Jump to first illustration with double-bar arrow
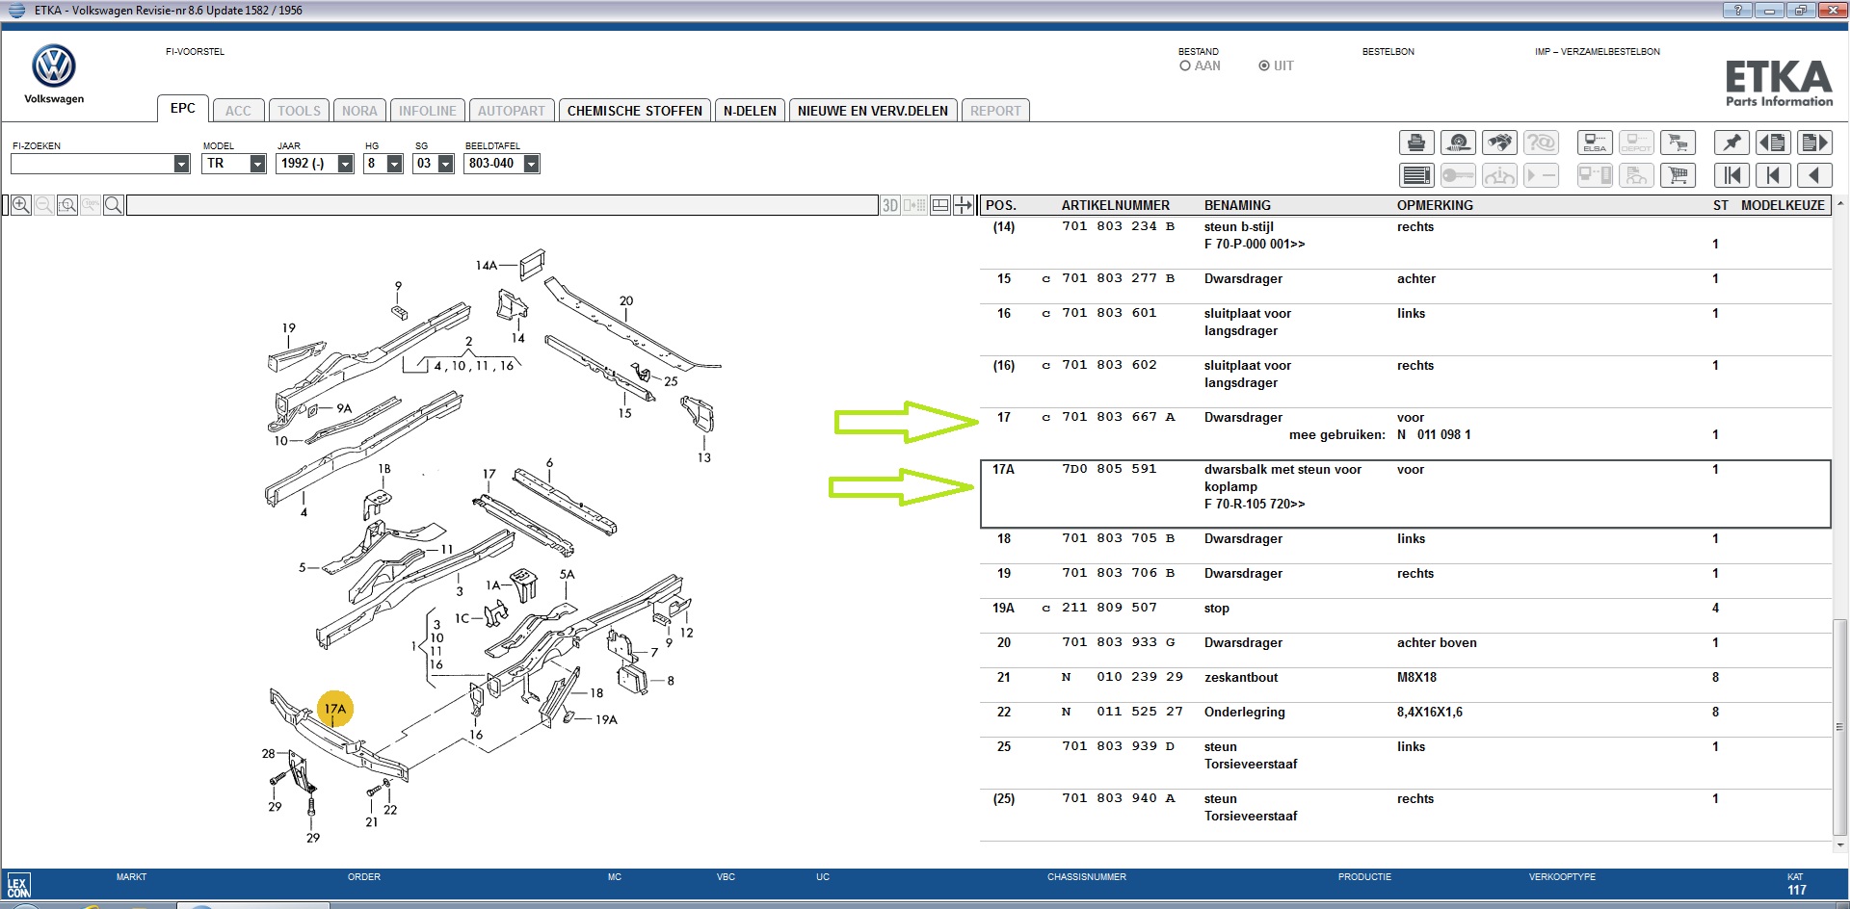1850x909 pixels. pyautogui.click(x=1731, y=175)
